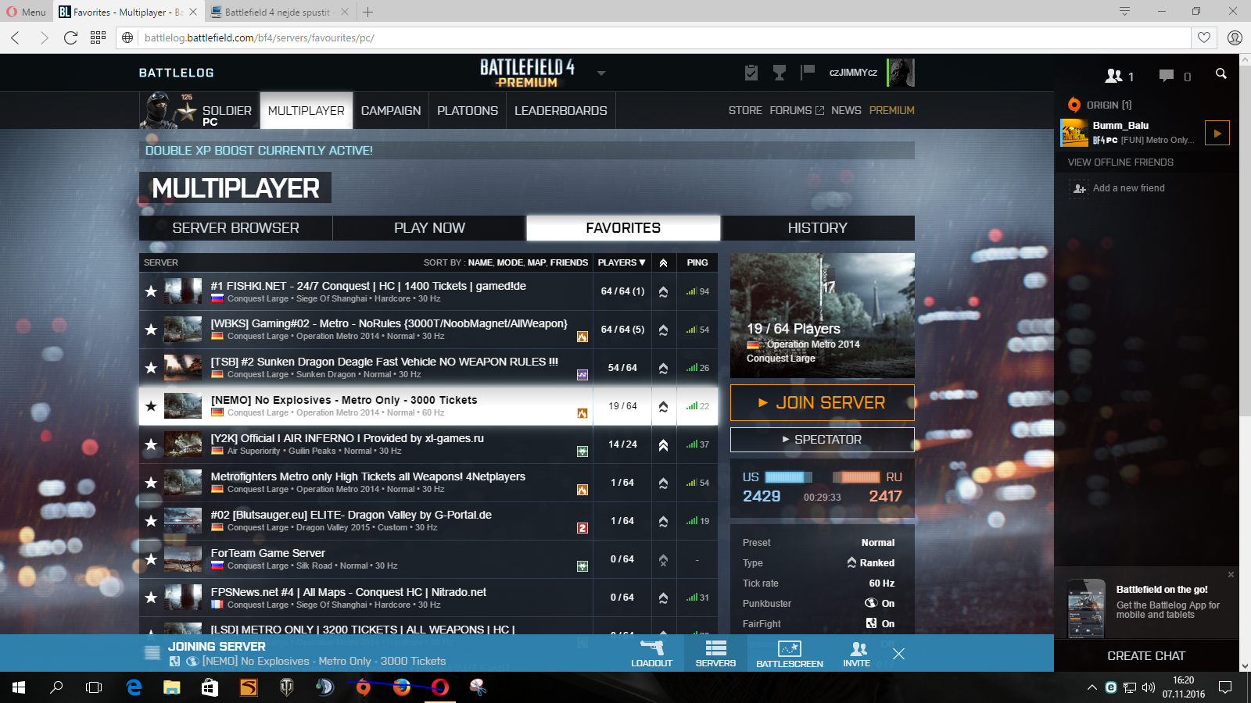Open Snipping Tool from the taskbar
The width and height of the screenshot is (1251, 703).
coord(478,687)
